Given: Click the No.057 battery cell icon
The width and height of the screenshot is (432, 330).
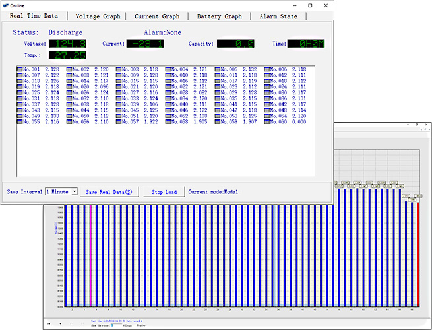Looking at the screenshot, I should 119,122.
